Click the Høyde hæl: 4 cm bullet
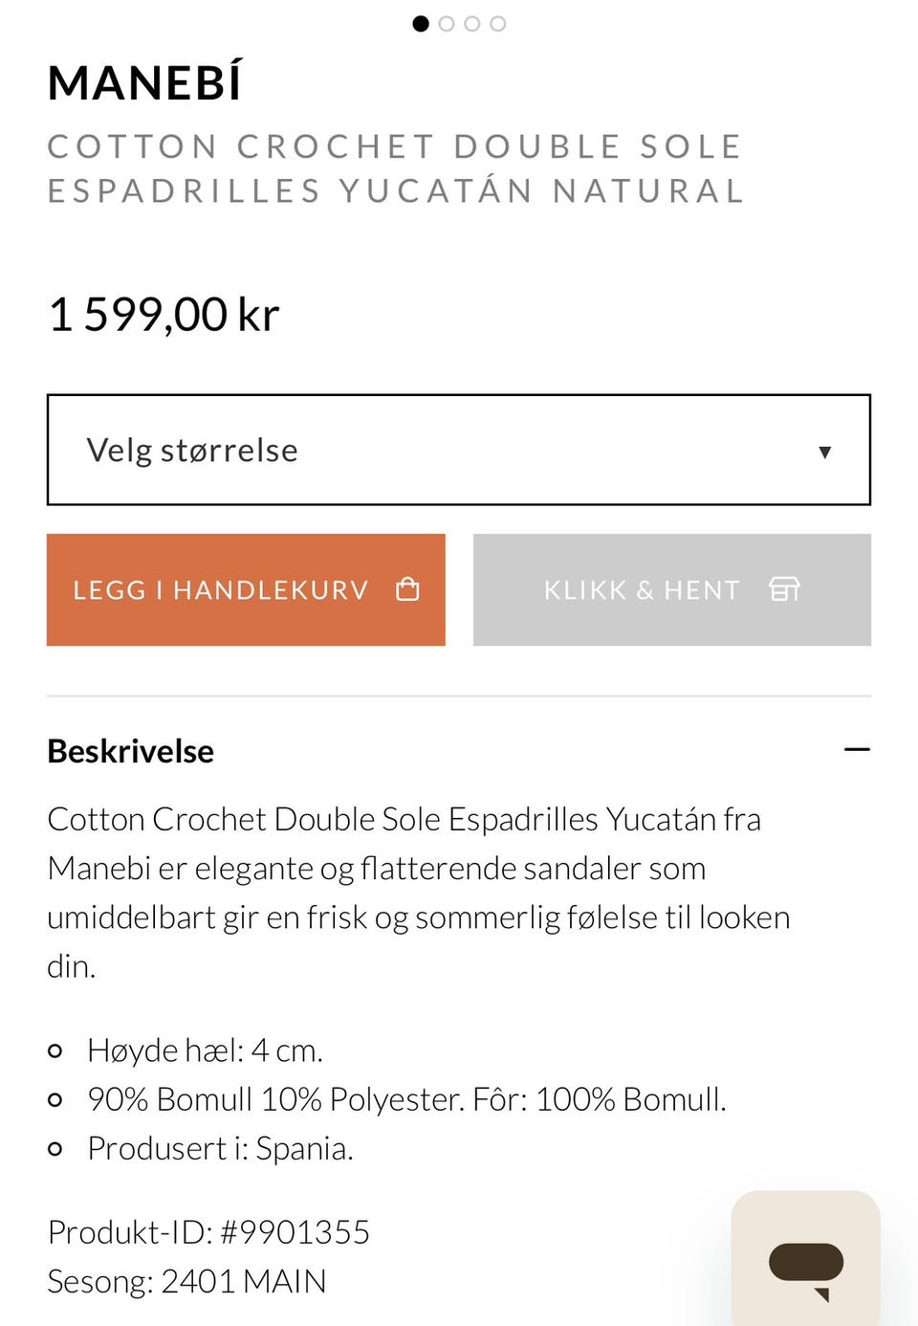The image size is (918, 1326). (205, 1050)
